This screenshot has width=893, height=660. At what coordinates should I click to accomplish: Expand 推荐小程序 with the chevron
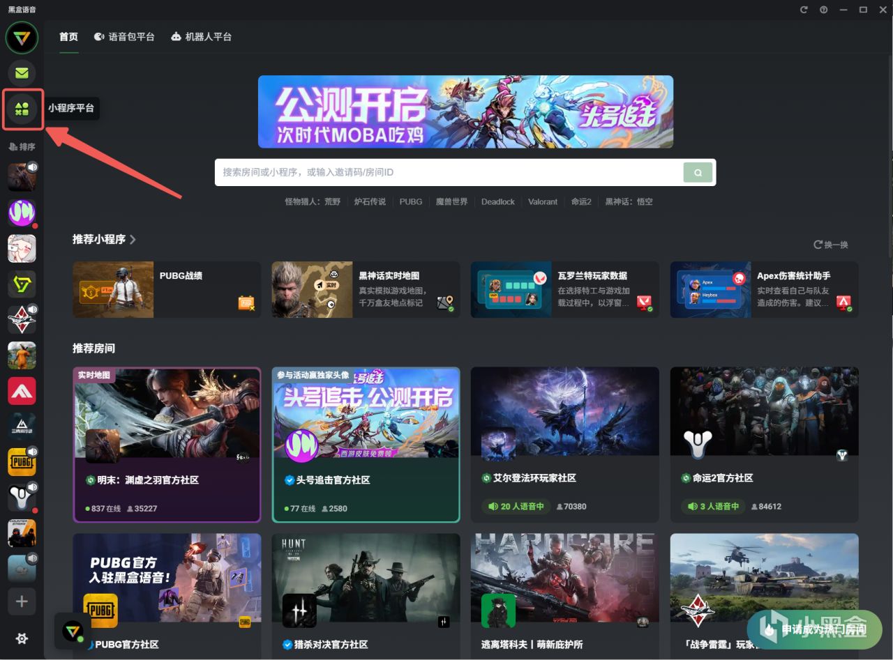tap(133, 239)
